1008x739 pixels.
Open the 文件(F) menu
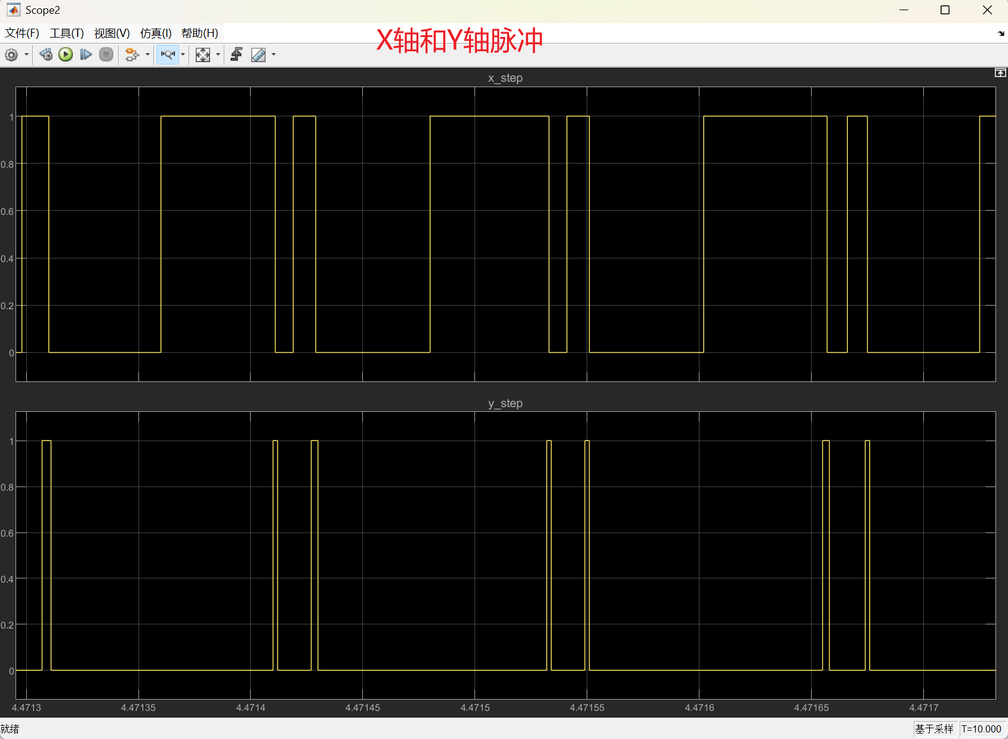click(x=22, y=33)
